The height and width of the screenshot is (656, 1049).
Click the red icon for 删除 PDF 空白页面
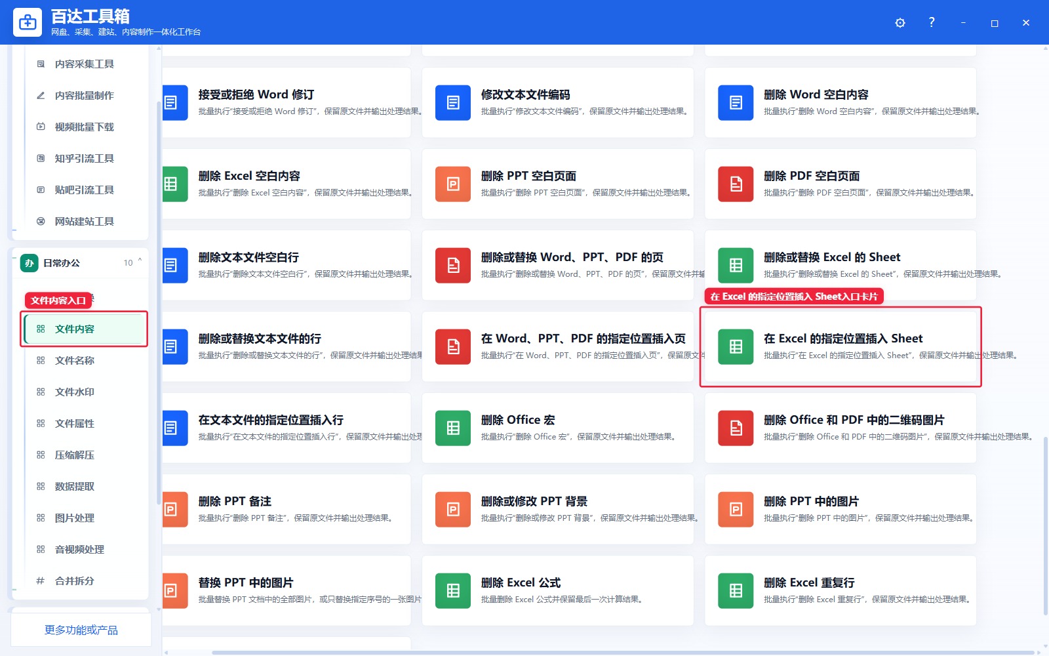point(736,184)
